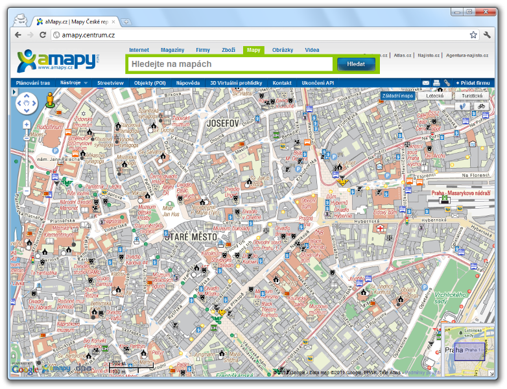The width and height of the screenshot is (507, 389).
Task: Click the Hledat search button
Action: pos(356,64)
